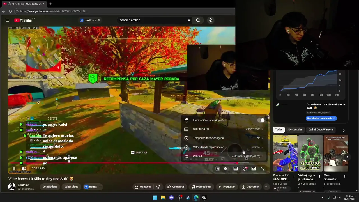Viewport: 359px width, 202px height.
Task: Start voice search with the microphone
Action: pyautogui.click(x=211, y=20)
